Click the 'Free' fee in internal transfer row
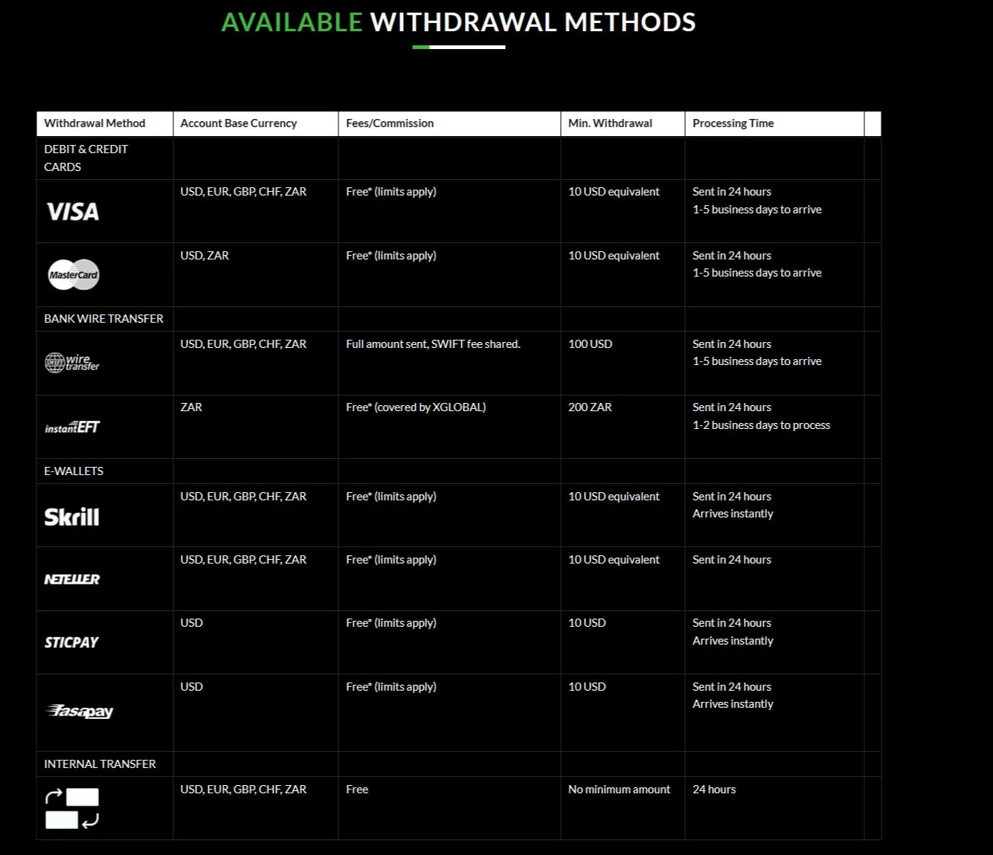The image size is (993, 855). pyautogui.click(x=357, y=789)
